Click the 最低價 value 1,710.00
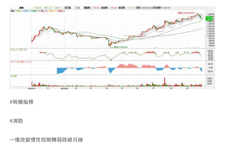The height and width of the screenshot is (146, 228). pos(130,8)
